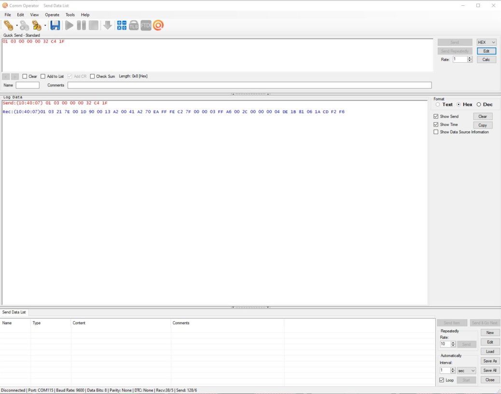
Task: Increase Rate with the spinner up arrow
Action: coord(470,57)
